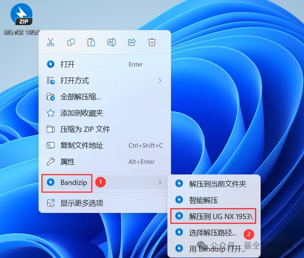Click the Rename icon

(111, 42)
